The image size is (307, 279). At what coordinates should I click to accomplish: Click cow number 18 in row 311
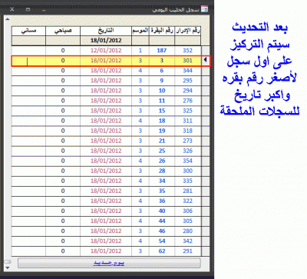pyautogui.click(x=162, y=121)
